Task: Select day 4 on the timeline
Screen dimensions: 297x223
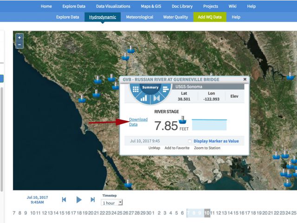Action: 170,213
